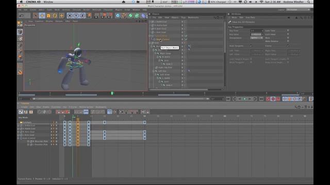Expand the R-Arm Goal timeline track
The image size is (330, 185).
[19, 132]
